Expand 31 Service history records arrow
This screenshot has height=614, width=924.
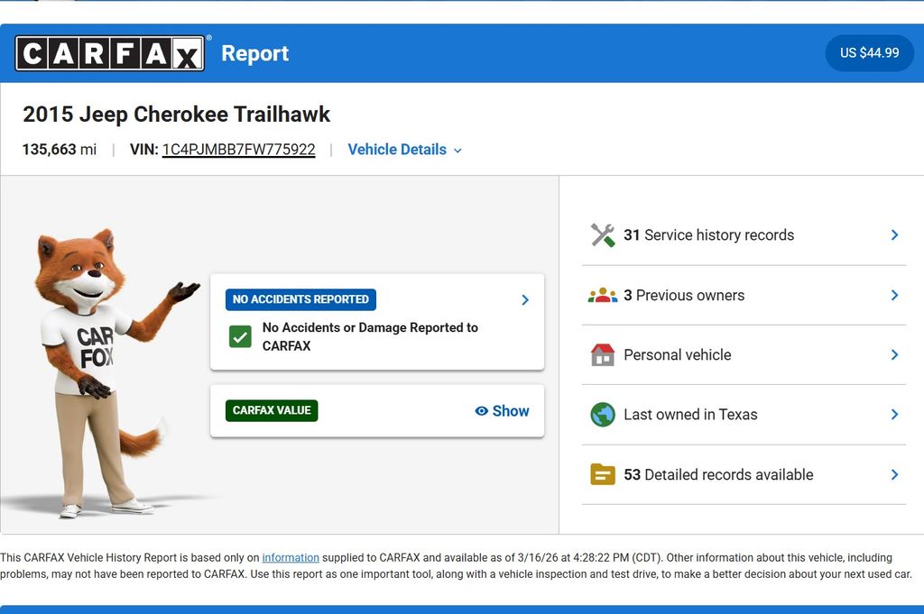point(894,235)
